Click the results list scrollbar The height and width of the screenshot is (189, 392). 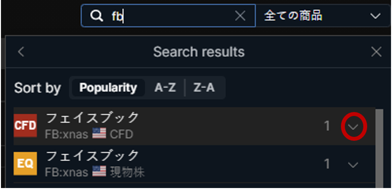[379, 148]
